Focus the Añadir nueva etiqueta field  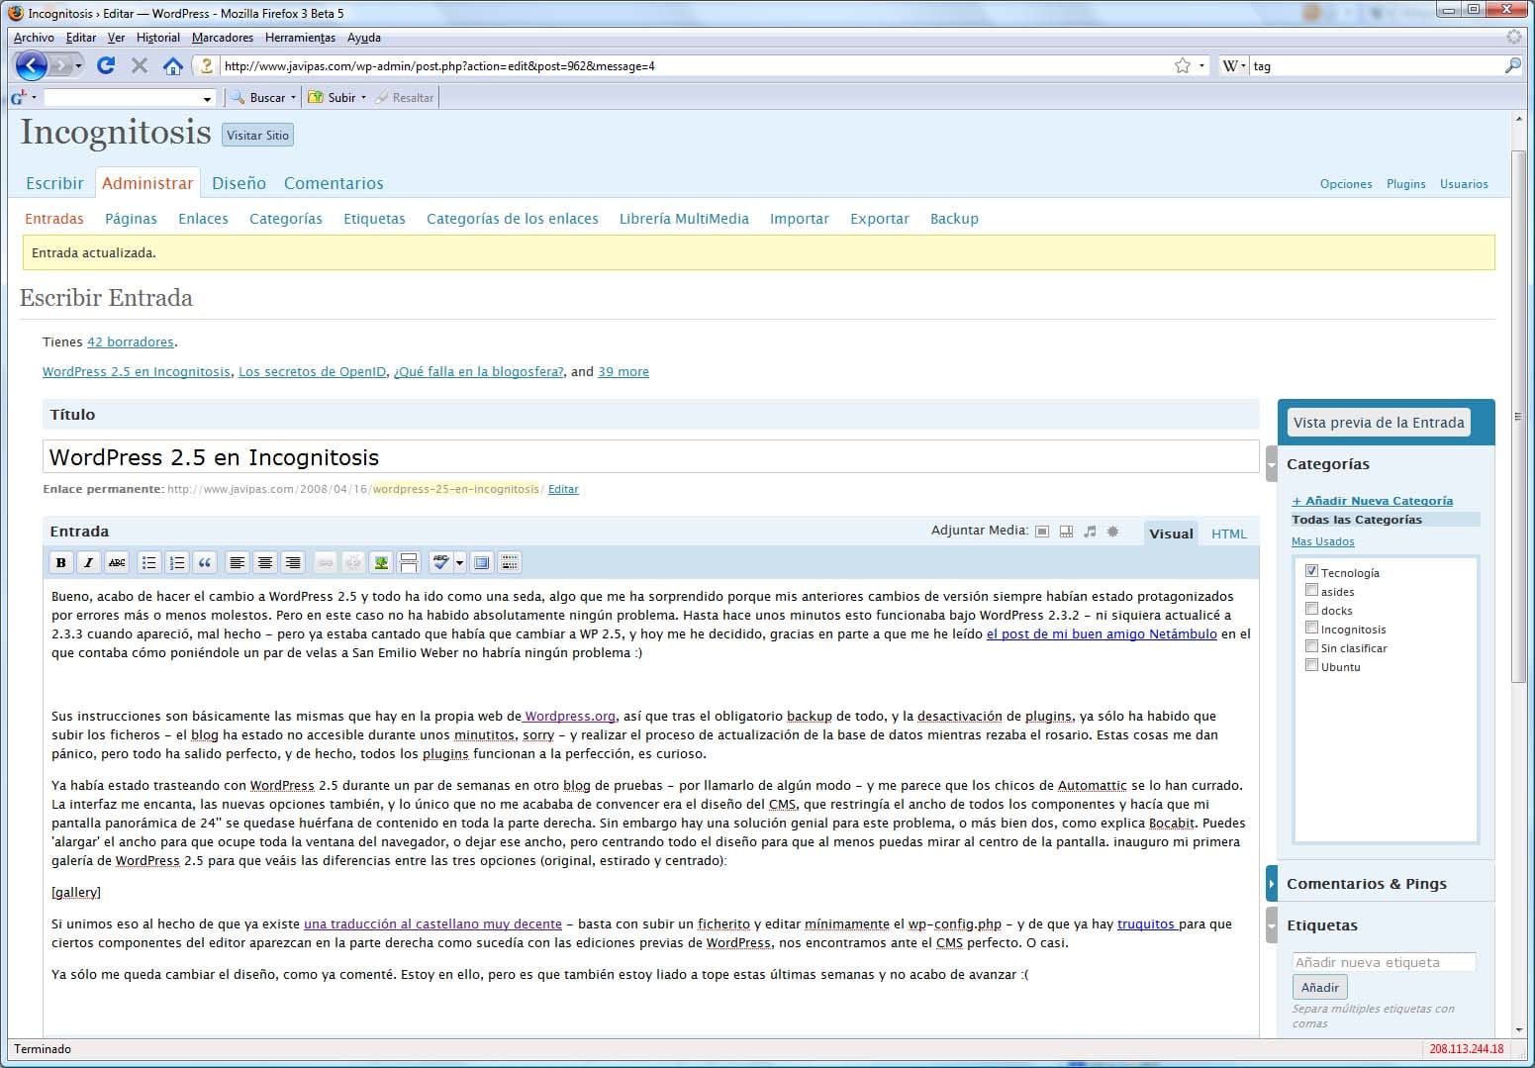tap(1383, 962)
